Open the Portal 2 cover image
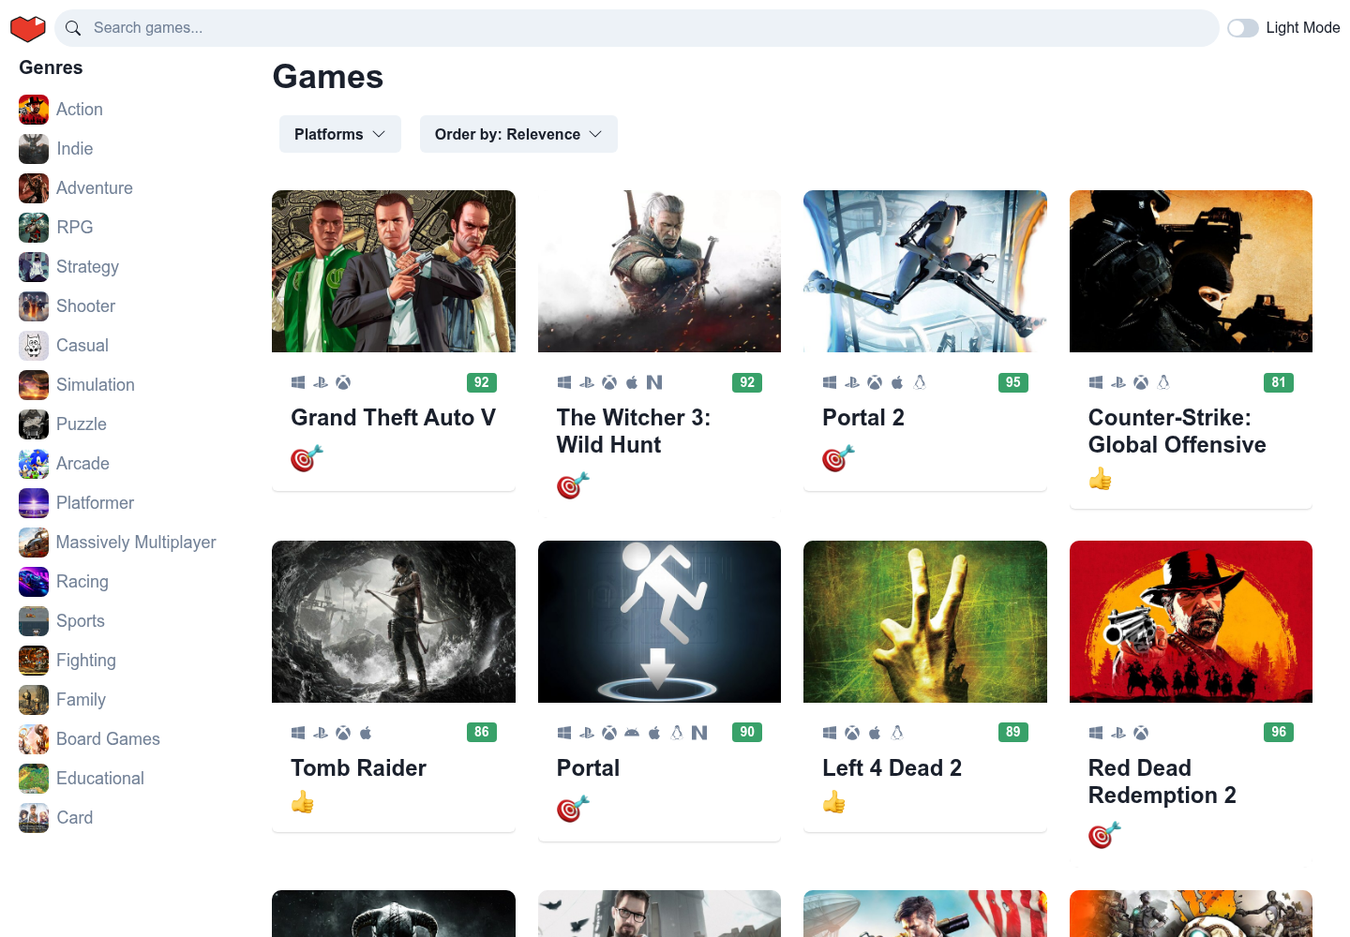The image size is (1350, 937). tap(925, 272)
